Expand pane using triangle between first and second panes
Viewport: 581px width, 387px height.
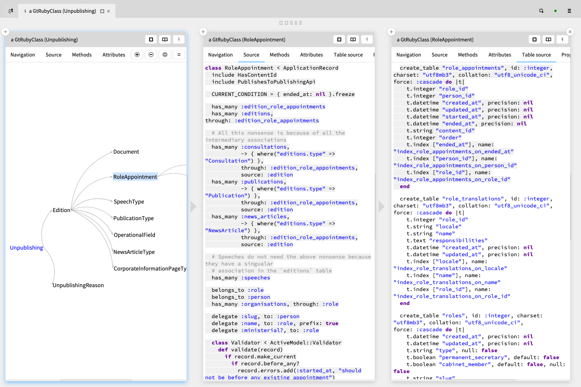(193, 207)
